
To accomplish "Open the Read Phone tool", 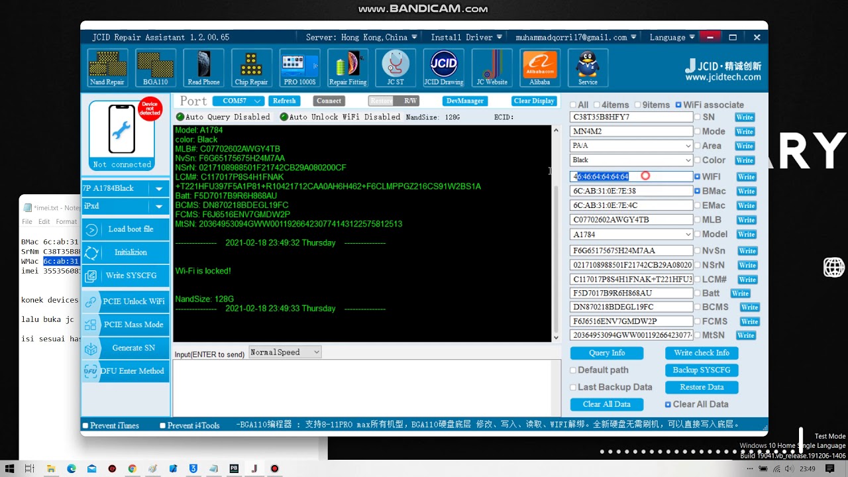I will [x=203, y=68].
